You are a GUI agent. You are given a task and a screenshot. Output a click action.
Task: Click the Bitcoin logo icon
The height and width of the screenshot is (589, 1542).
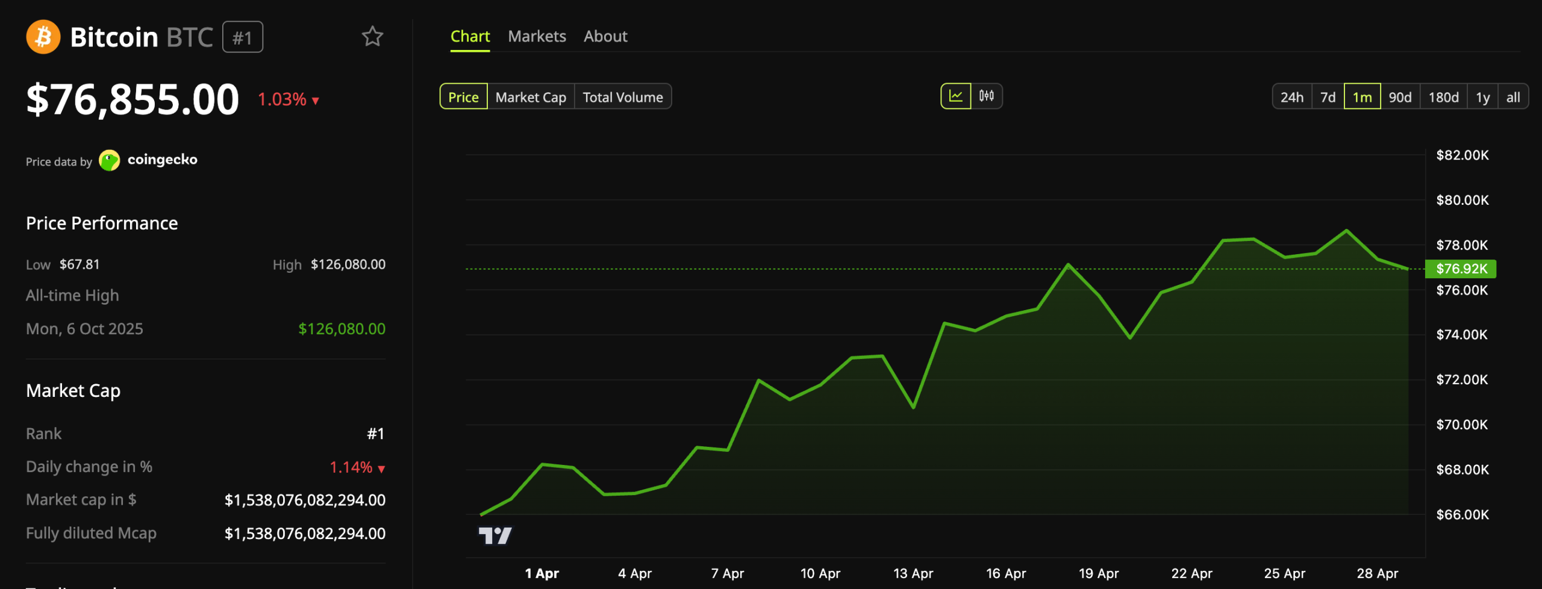(x=42, y=37)
